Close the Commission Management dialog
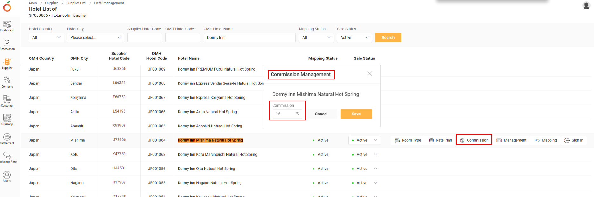Viewport: 594px width, 197px height. click(370, 74)
